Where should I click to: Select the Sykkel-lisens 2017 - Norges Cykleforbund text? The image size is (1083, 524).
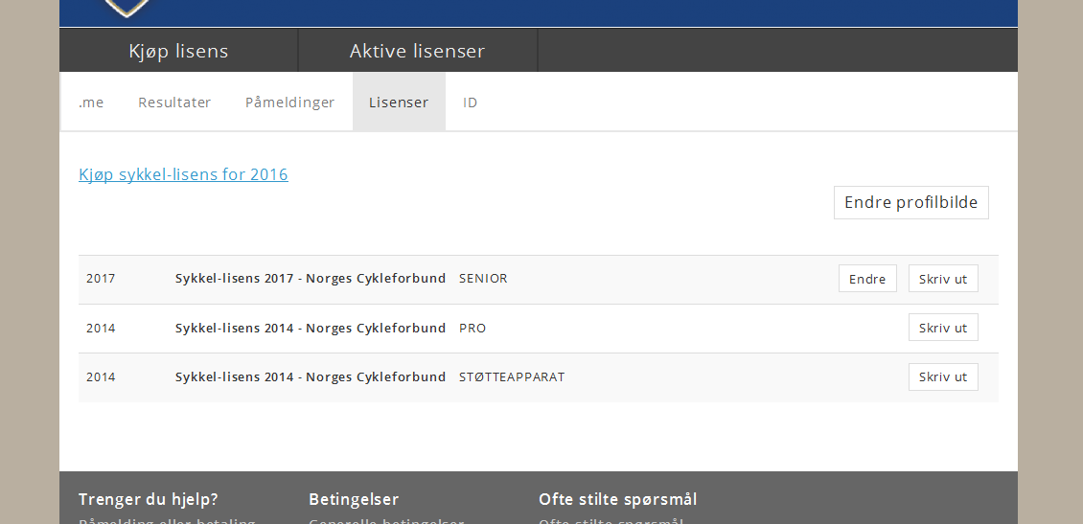click(311, 279)
